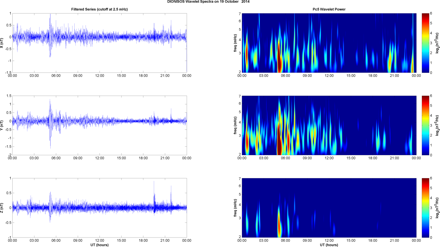Image resolution: width=440 pixels, height=247 pixels.
Task: Select the 'DIONISOS Wavelet Spectra on 19 October 2014' title
Action: point(208,2)
